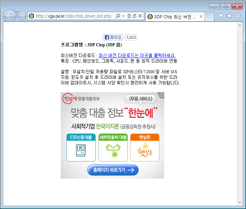Image resolution: width=246 pixels, height=209 pixels.
Task: Open a new blank tab
Action: pyautogui.click(x=209, y=17)
